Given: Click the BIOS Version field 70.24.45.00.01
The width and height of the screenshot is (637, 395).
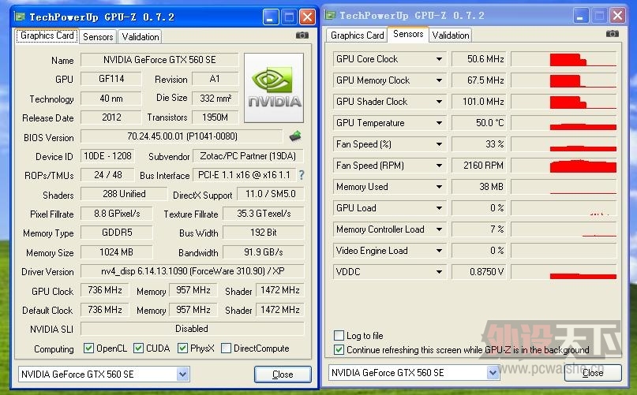Looking at the screenshot, I should [182, 136].
